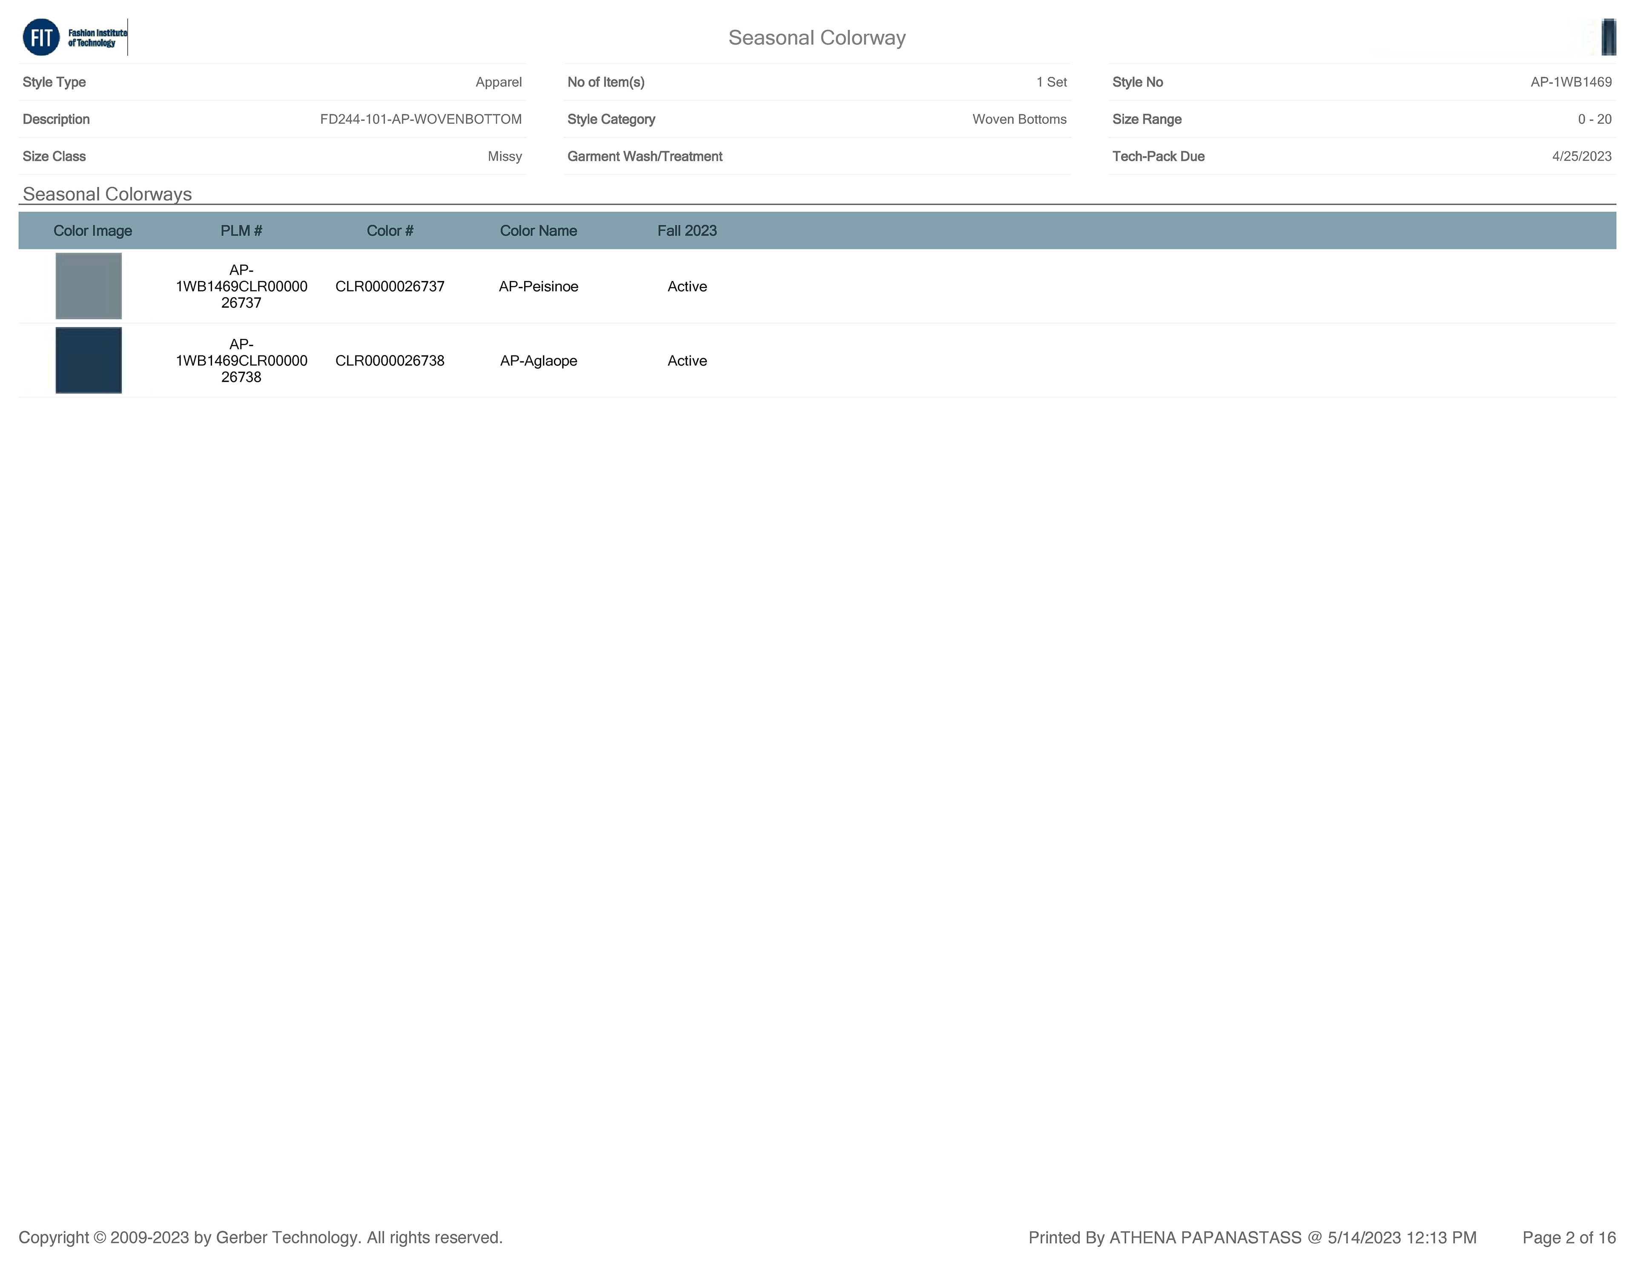
Task: Click the Tech-Pack Due label
Action: click(x=1158, y=156)
